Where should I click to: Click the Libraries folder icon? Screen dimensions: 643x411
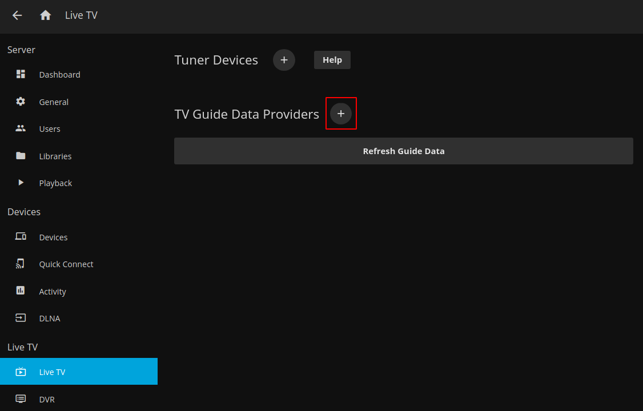21,156
